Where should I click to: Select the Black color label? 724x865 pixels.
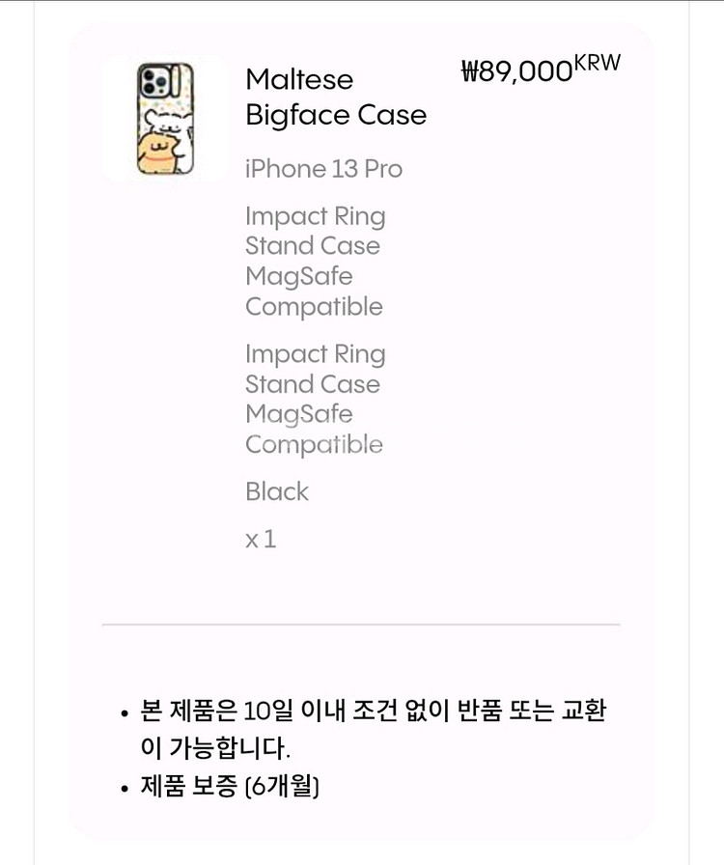[x=277, y=491]
